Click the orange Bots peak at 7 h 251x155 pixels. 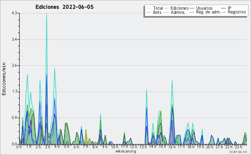click(x=86, y=130)
